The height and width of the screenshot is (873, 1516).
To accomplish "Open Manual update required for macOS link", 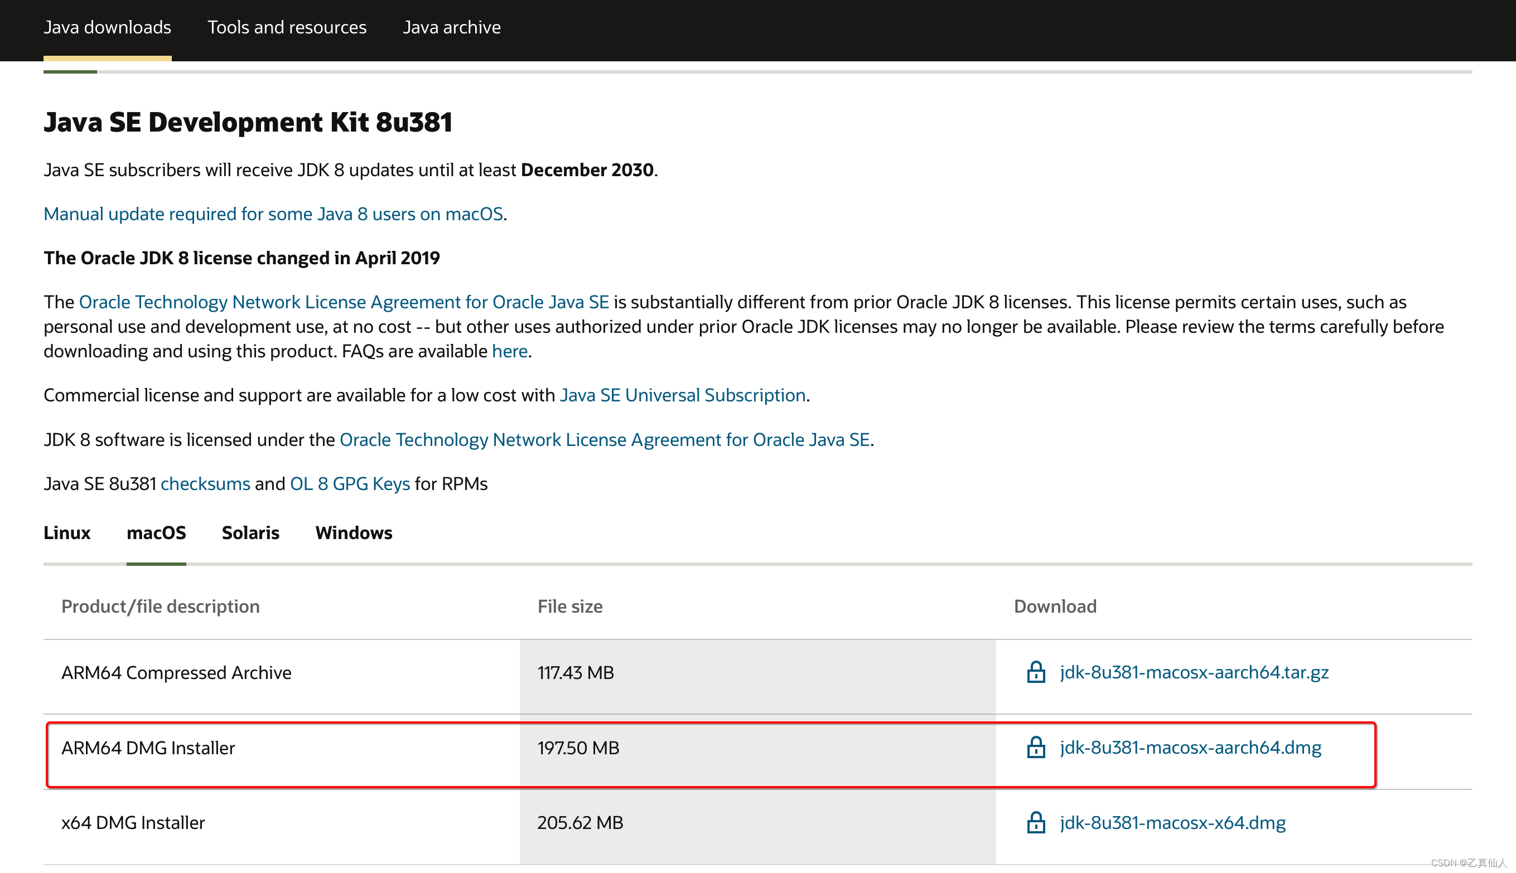I will pyautogui.click(x=273, y=214).
